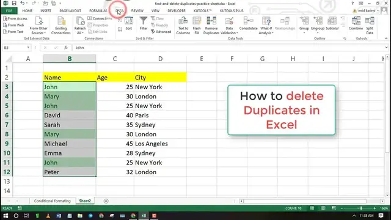
Task: Switch to Normal view
Action: tap(312, 208)
